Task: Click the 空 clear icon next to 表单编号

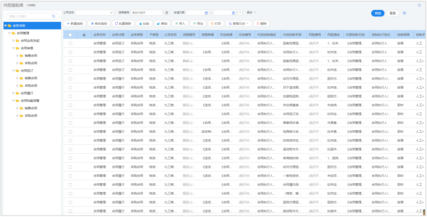Action: pos(167,13)
